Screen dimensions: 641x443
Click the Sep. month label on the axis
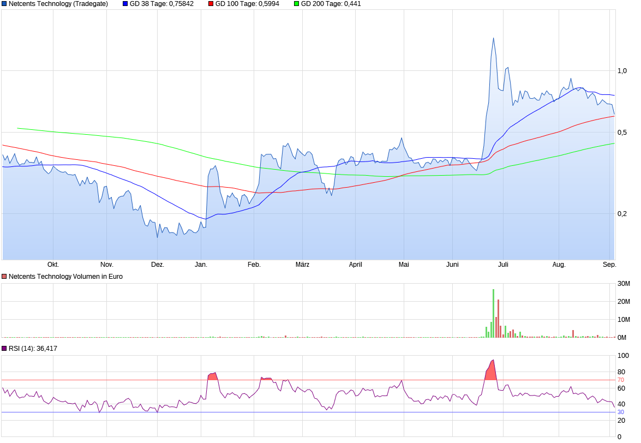point(609,265)
